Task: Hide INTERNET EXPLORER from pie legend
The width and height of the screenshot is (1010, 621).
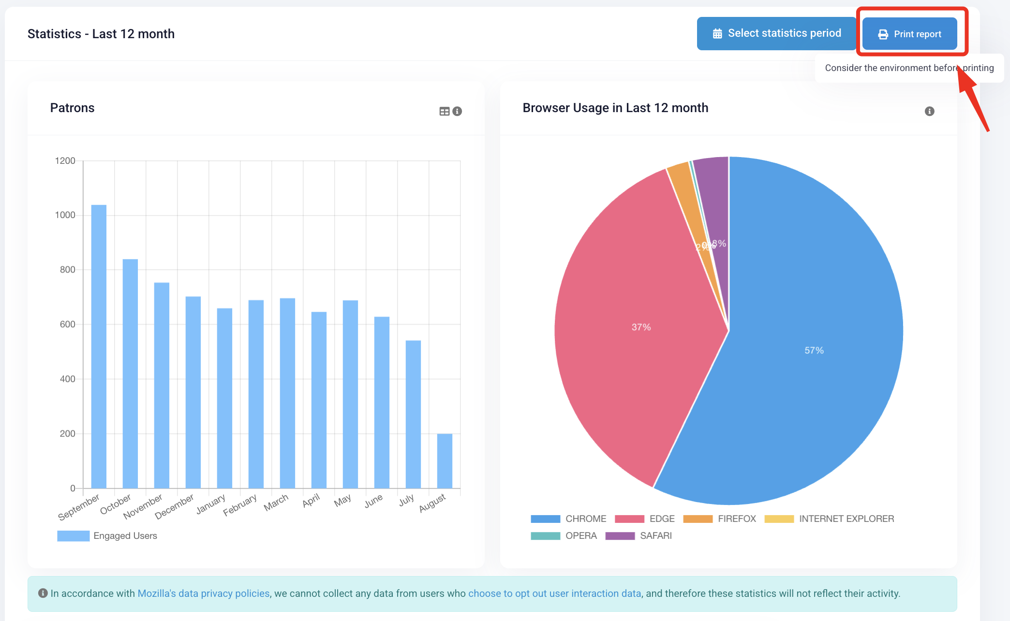Action: [x=829, y=519]
